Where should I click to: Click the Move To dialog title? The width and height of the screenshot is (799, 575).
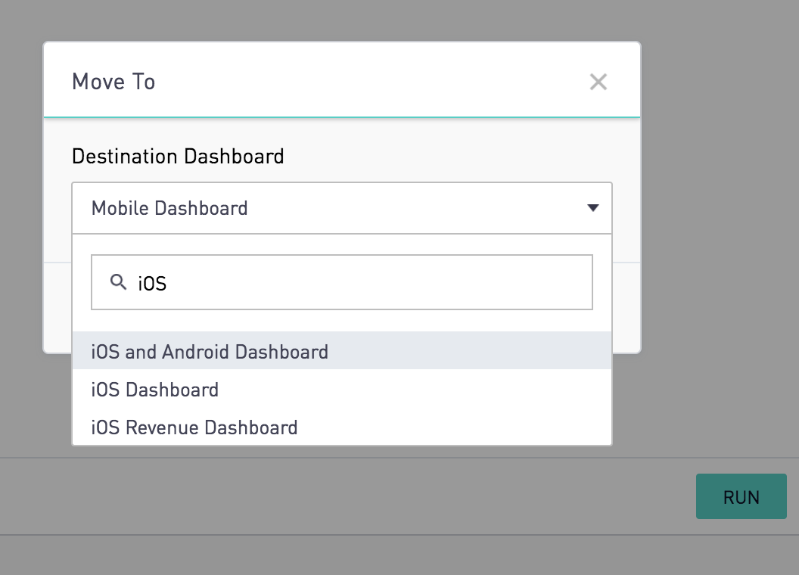(x=113, y=82)
